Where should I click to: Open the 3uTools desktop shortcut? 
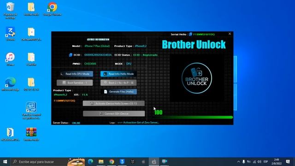pos(10,34)
